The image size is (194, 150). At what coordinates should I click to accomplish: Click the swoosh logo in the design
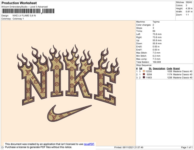[70, 113]
